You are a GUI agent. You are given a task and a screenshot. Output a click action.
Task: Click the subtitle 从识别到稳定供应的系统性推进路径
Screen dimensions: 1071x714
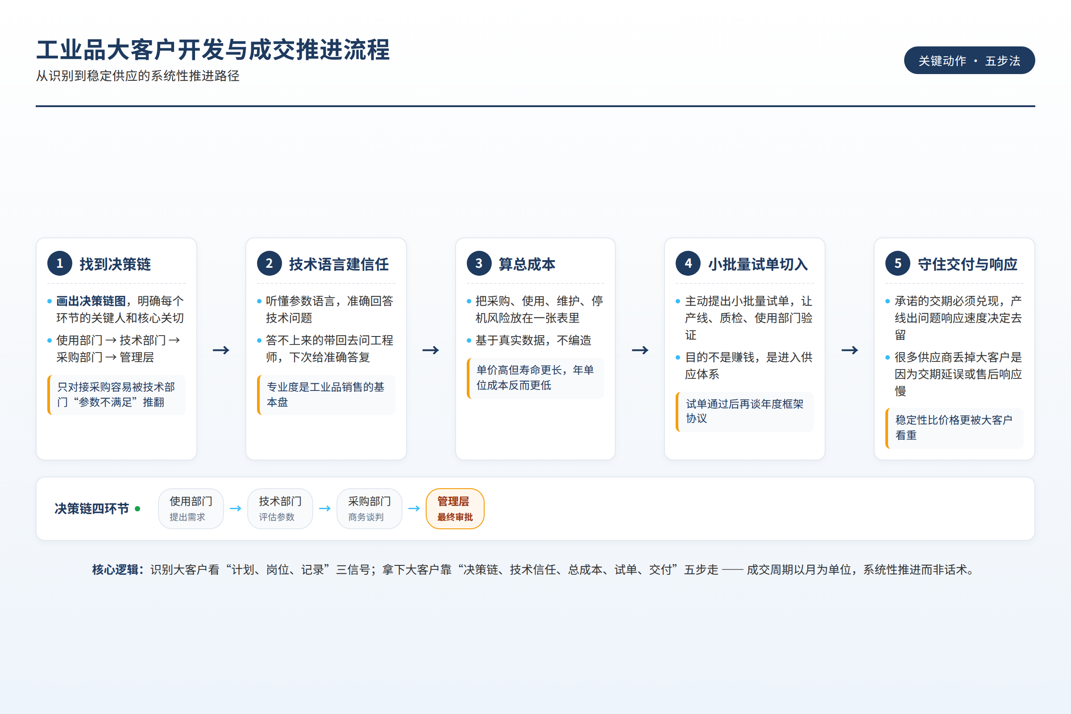[138, 75]
